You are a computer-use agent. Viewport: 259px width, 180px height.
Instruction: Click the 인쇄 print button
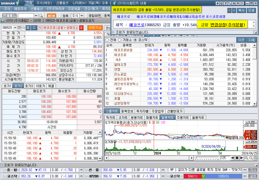click(251, 10)
